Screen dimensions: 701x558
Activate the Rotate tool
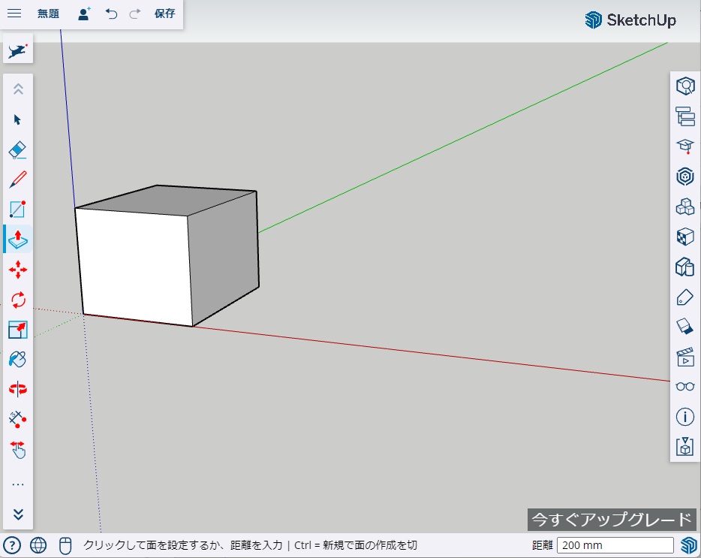coord(18,300)
